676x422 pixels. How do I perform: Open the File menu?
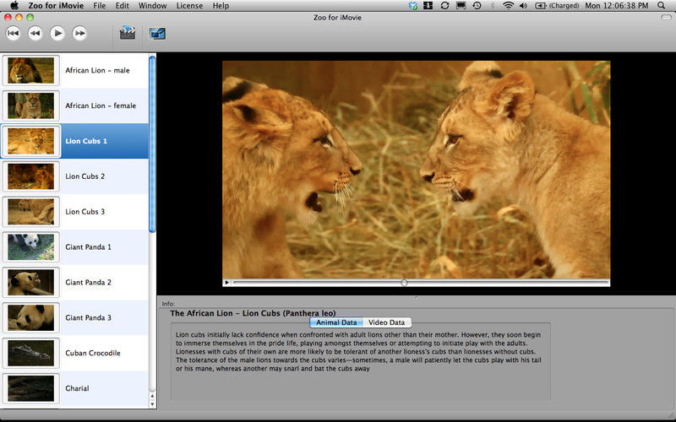[99, 6]
